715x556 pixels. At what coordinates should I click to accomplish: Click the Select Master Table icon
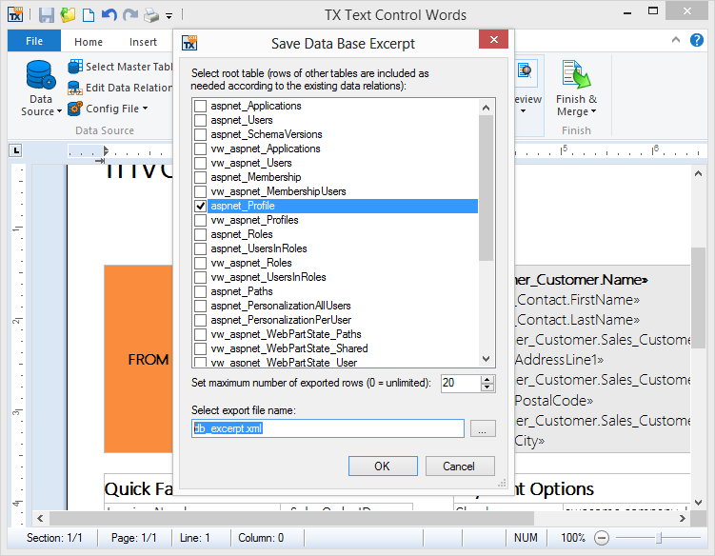(x=76, y=67)
